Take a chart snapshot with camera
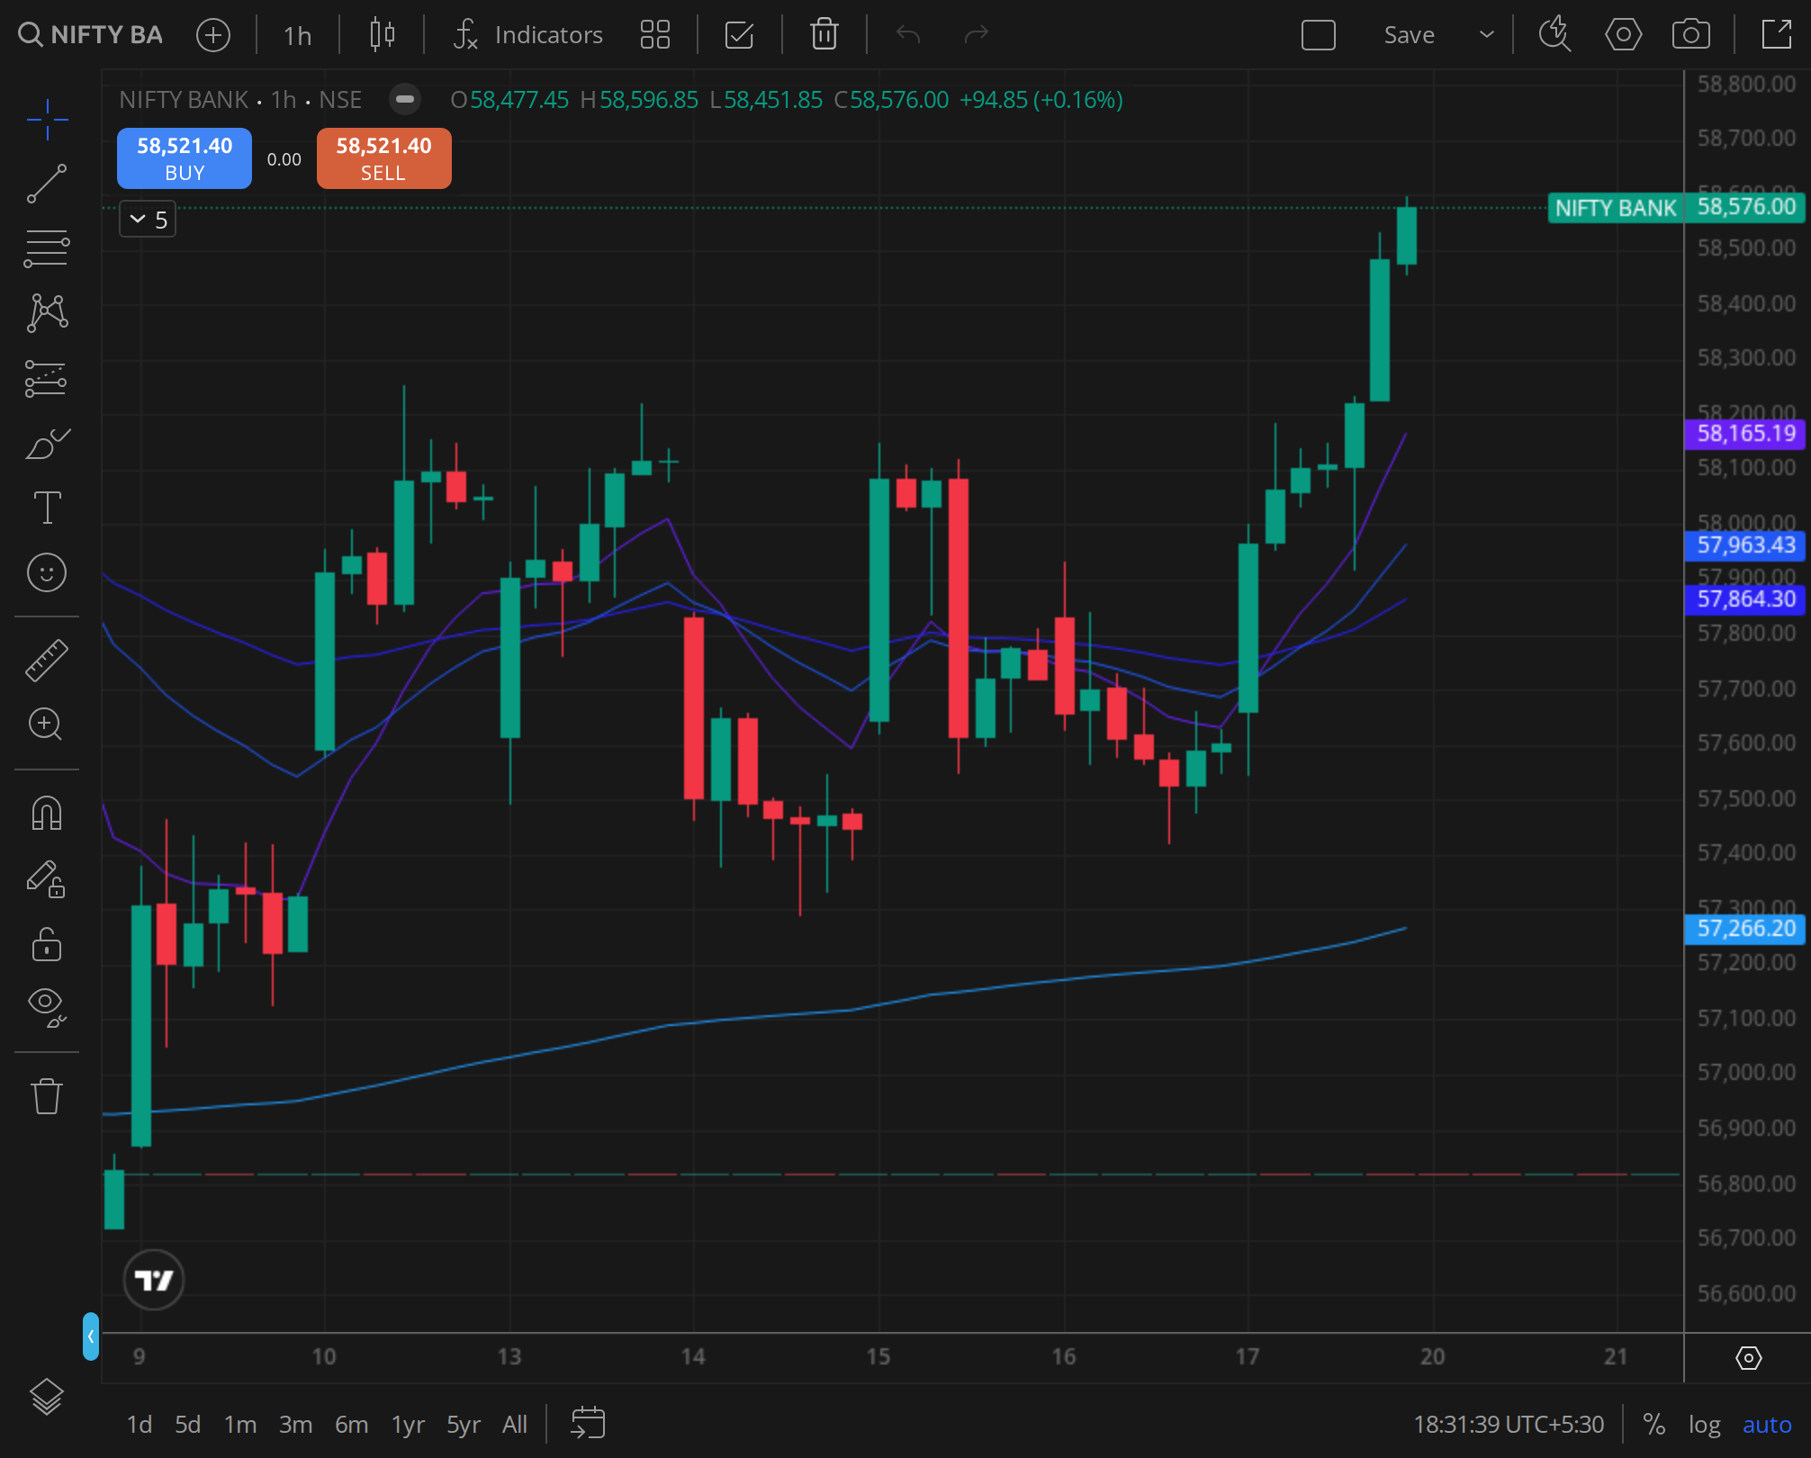The image size is (1811, 1458). pos(1691,35)
